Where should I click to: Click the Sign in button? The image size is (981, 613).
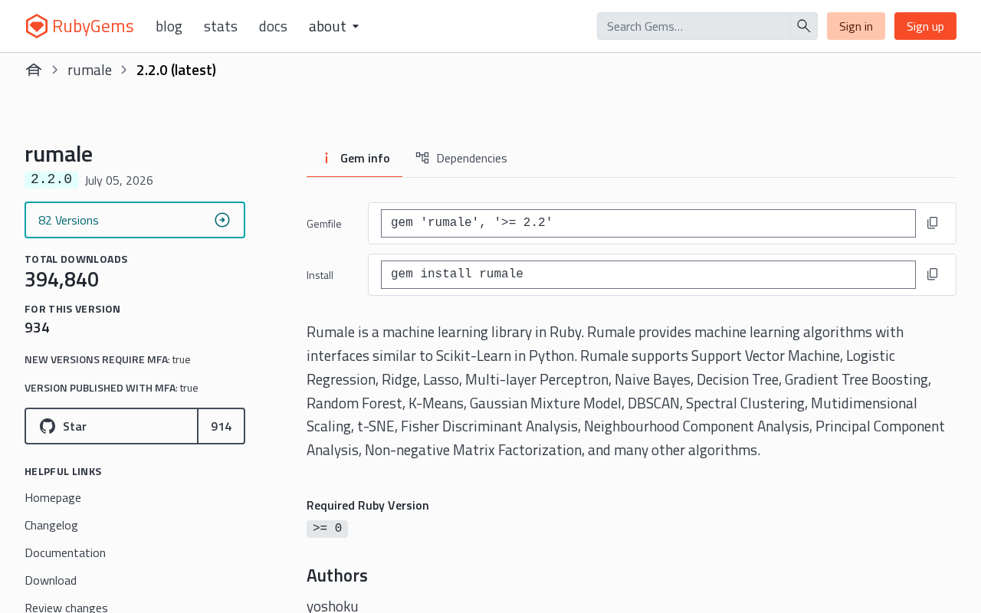[856, 26]
